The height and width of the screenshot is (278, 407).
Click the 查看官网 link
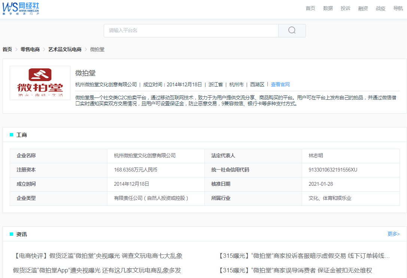pos(280,84)
